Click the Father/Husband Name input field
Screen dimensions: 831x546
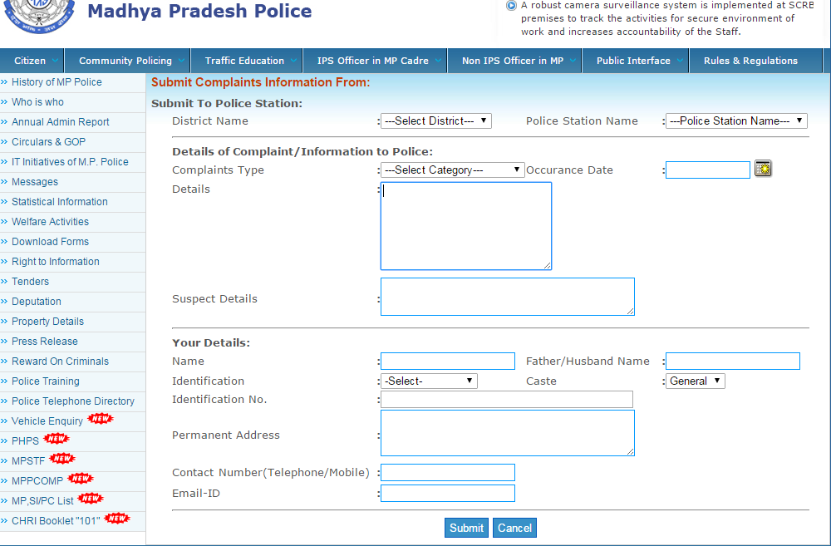point(732,361)
